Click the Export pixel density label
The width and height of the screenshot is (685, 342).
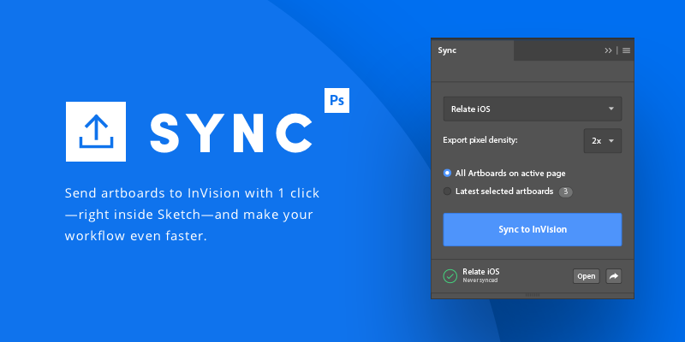click(x=480, y=140)
